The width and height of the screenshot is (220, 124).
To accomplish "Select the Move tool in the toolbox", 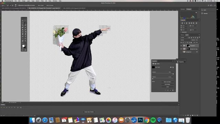I will tap(23, 21).
